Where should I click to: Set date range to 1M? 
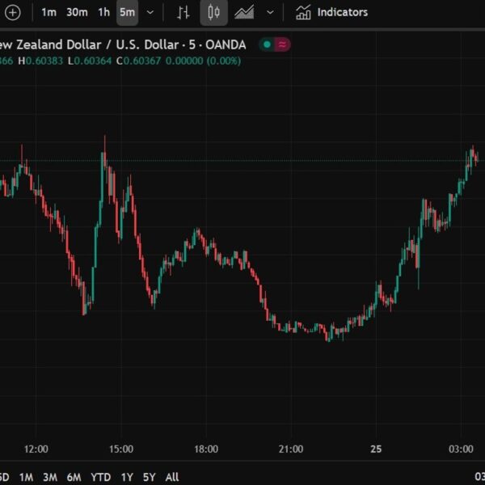coord(26,477)
